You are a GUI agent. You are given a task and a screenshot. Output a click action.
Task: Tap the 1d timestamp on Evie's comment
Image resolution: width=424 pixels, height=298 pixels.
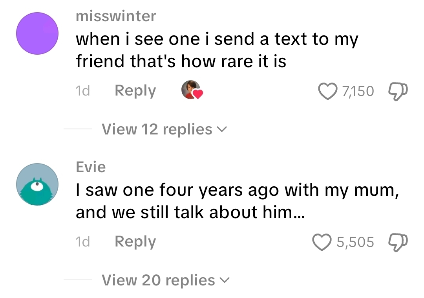tap(82, 242)
